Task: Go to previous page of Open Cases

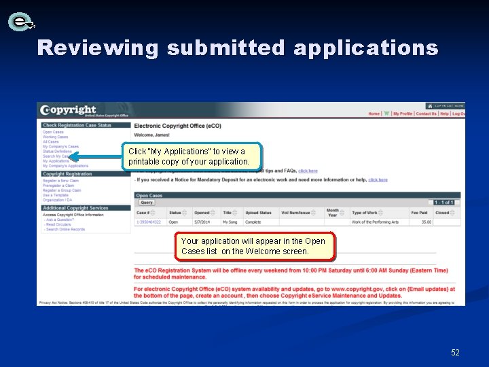Action: (x=431, y=203)
